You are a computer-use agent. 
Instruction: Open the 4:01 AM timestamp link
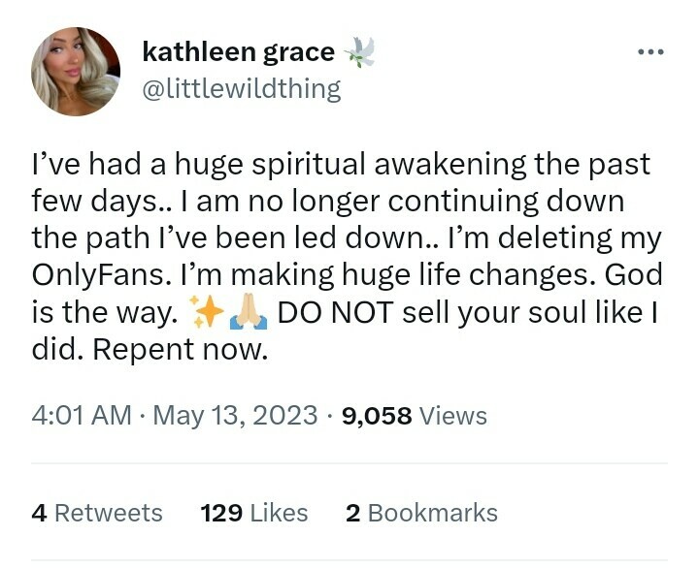pos(82,416)
